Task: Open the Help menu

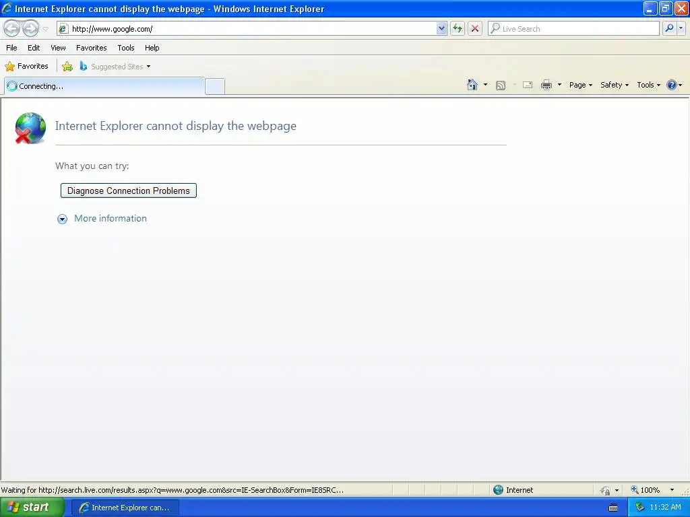Action: 152,48
